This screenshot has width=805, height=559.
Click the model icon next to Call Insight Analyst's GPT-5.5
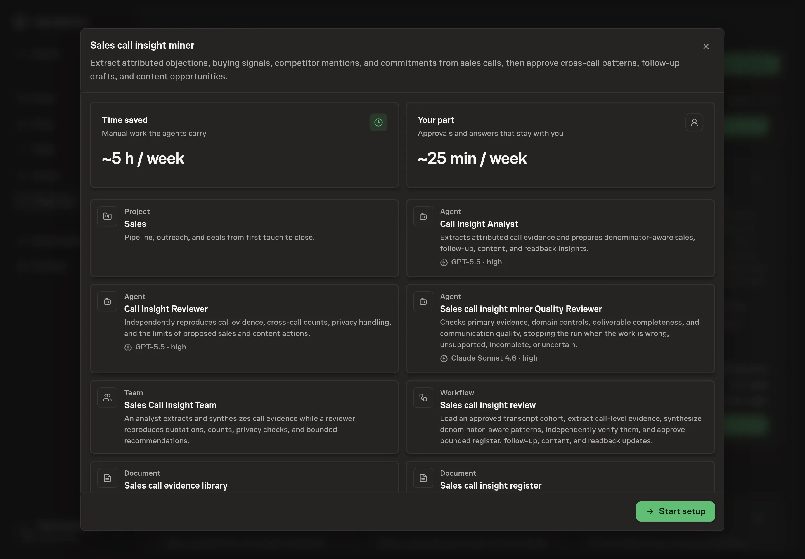[x=444, y=262]
